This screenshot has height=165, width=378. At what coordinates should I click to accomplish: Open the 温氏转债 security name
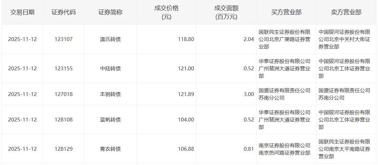coord(110,39)
